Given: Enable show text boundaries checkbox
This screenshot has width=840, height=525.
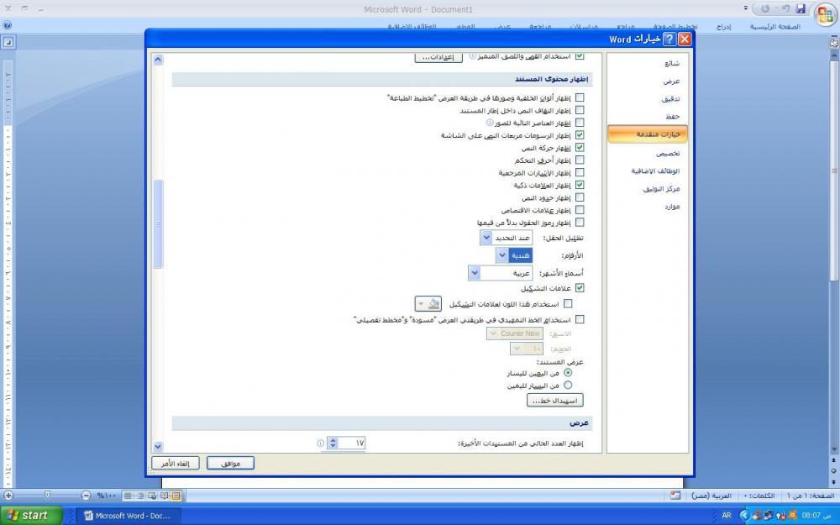Looking at the screenshot, I should (580, 197).
